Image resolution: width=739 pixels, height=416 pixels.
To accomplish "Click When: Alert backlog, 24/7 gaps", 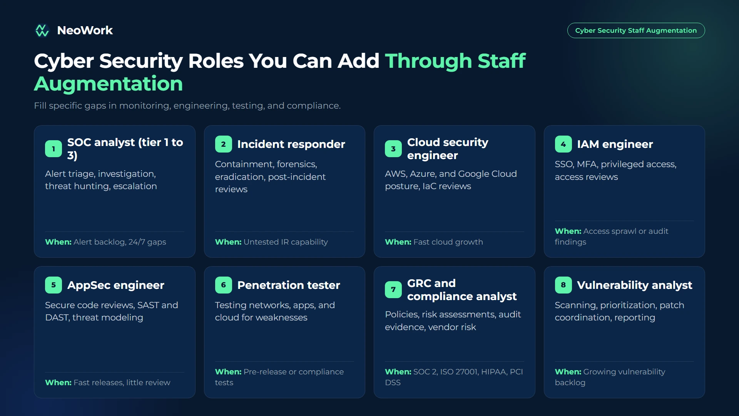I will tap(105, 242).
